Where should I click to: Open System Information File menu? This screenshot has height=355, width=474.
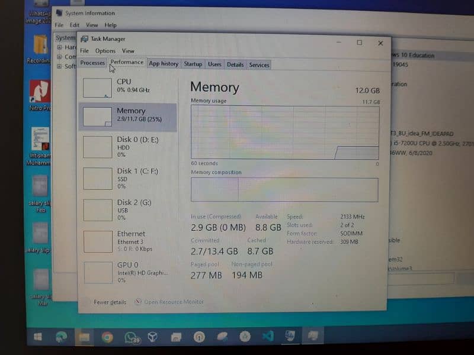click(59, 25)
